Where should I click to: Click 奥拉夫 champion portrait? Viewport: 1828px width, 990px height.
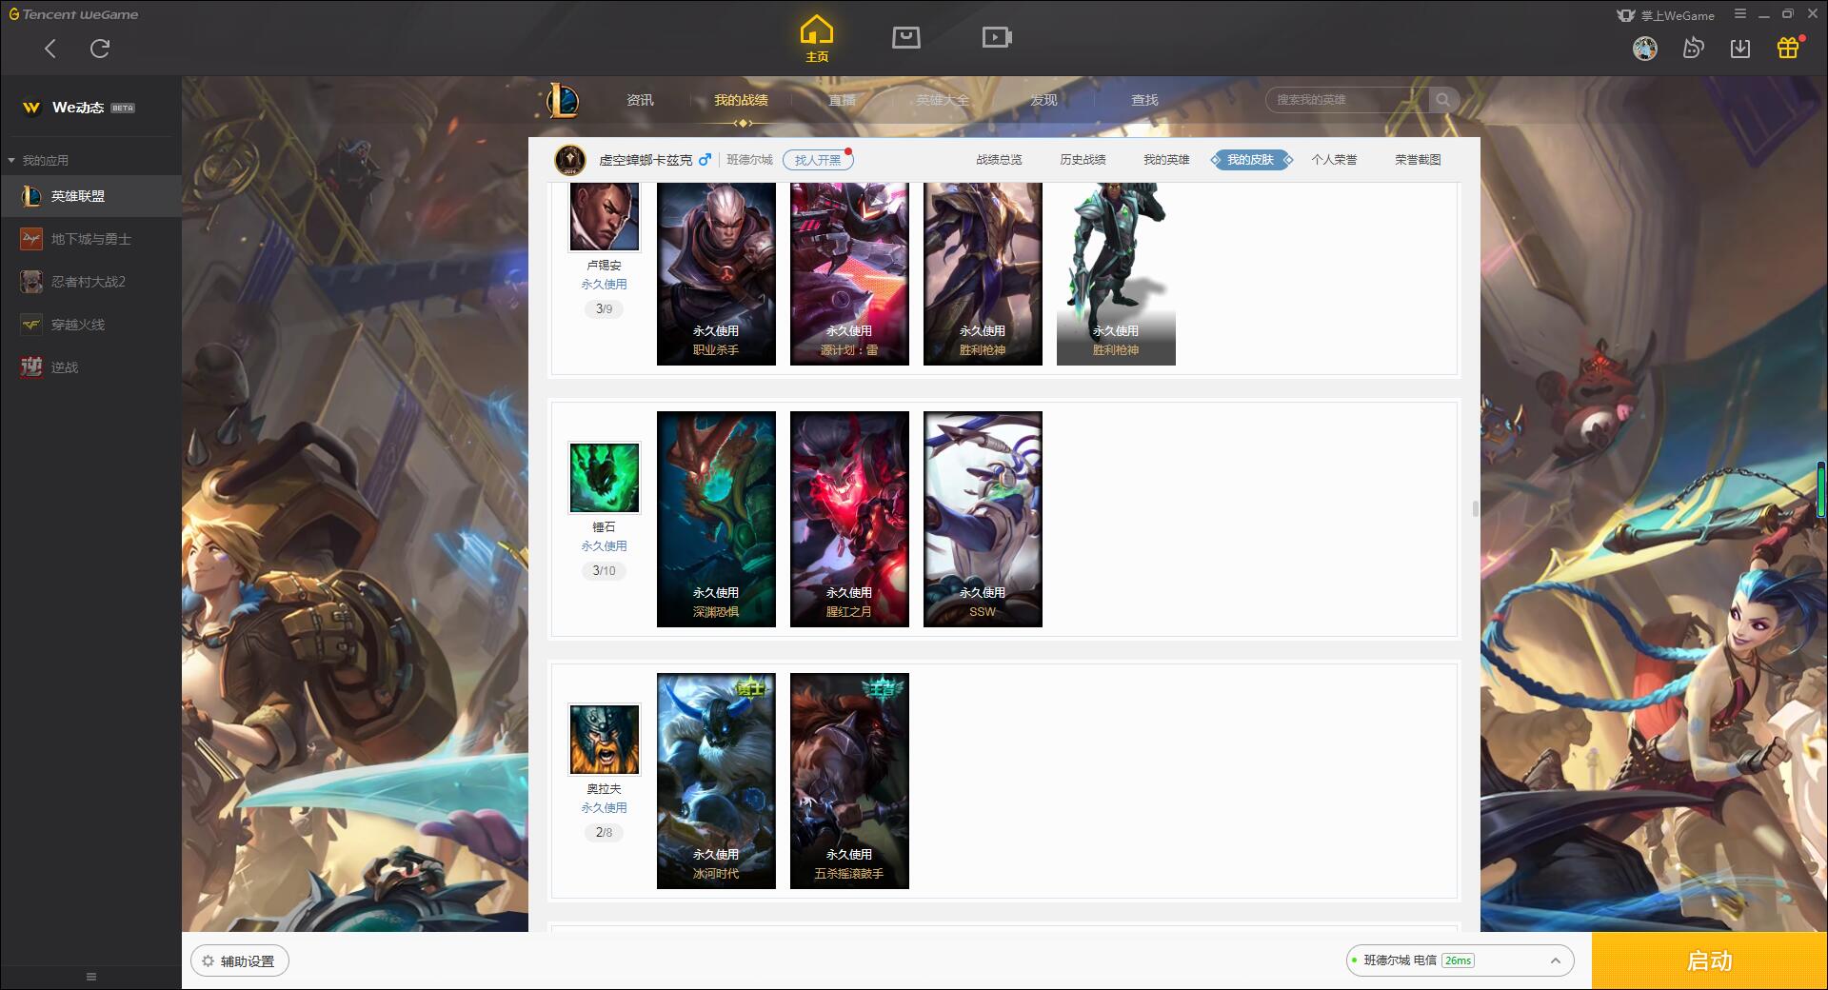click(605, 739)
